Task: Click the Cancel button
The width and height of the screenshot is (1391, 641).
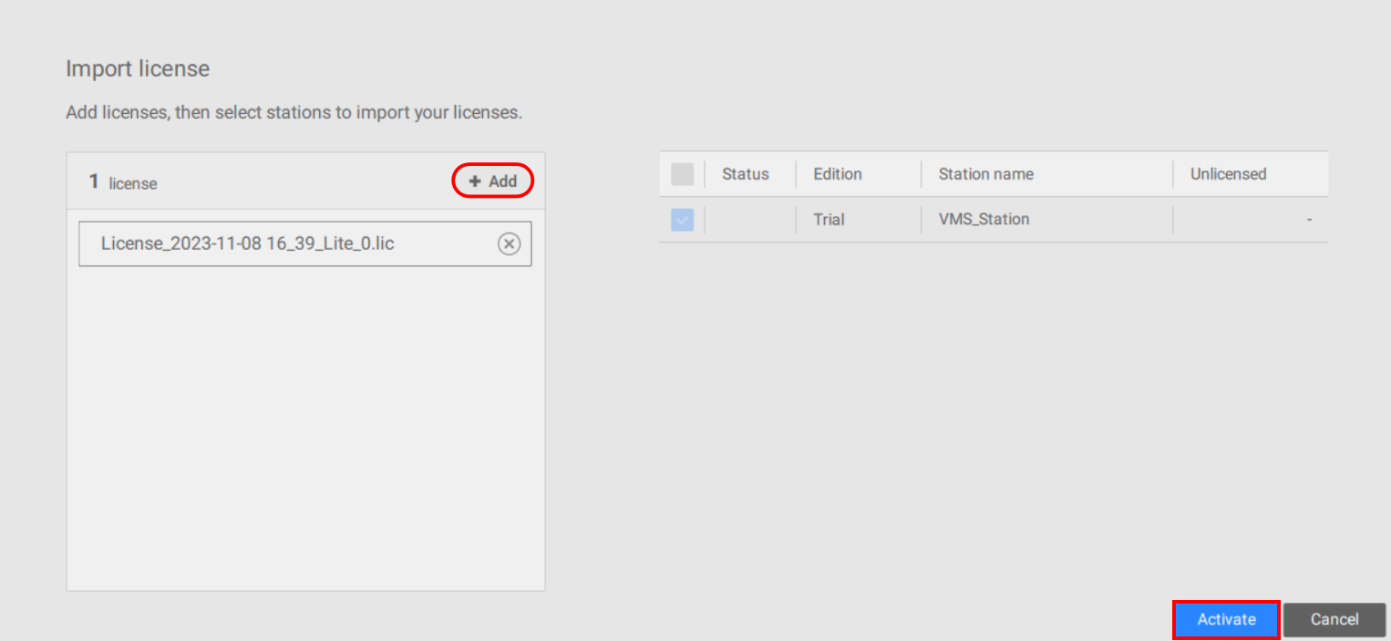Action: point(1334,619)
